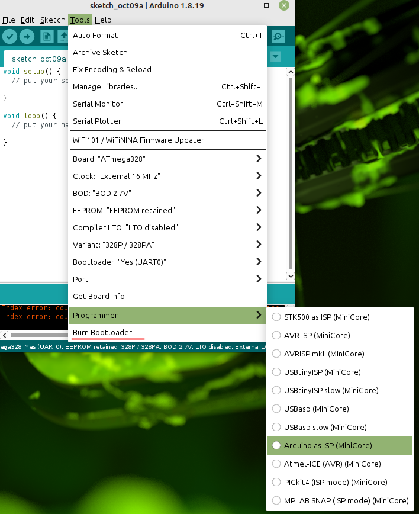Click the New sketch toolbar icon
This screenshot has height=514, width=419.
(47, 36)
